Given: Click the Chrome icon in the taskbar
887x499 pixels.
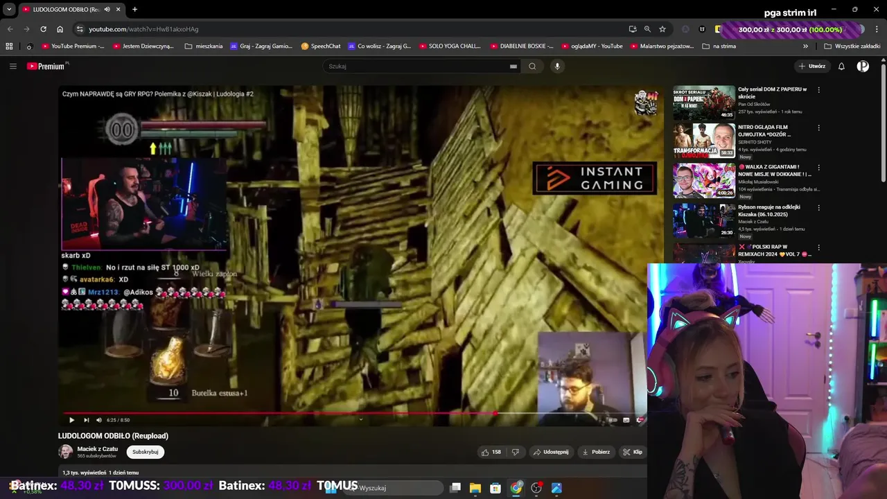Looking at the screenshot, I should [516, 488].
